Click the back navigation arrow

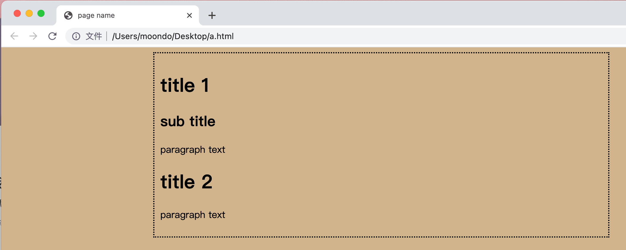(14, 36)
